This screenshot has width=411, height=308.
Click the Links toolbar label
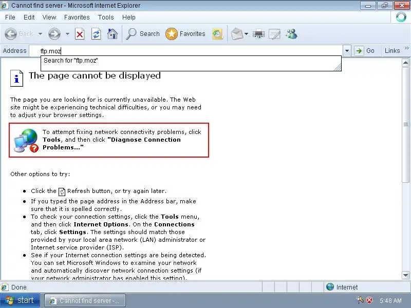coord(392,51)
